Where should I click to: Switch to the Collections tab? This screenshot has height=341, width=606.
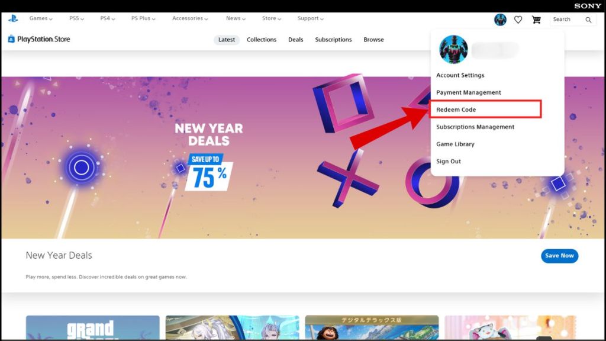[262, 40]
